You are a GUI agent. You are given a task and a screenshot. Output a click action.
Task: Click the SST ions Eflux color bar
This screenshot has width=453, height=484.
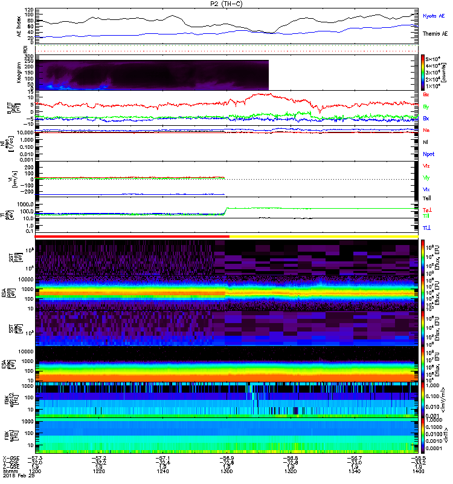click(x=422, y=257)
